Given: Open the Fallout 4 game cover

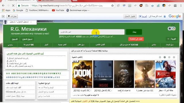Looking at the screenshot, I should point(124,74).
